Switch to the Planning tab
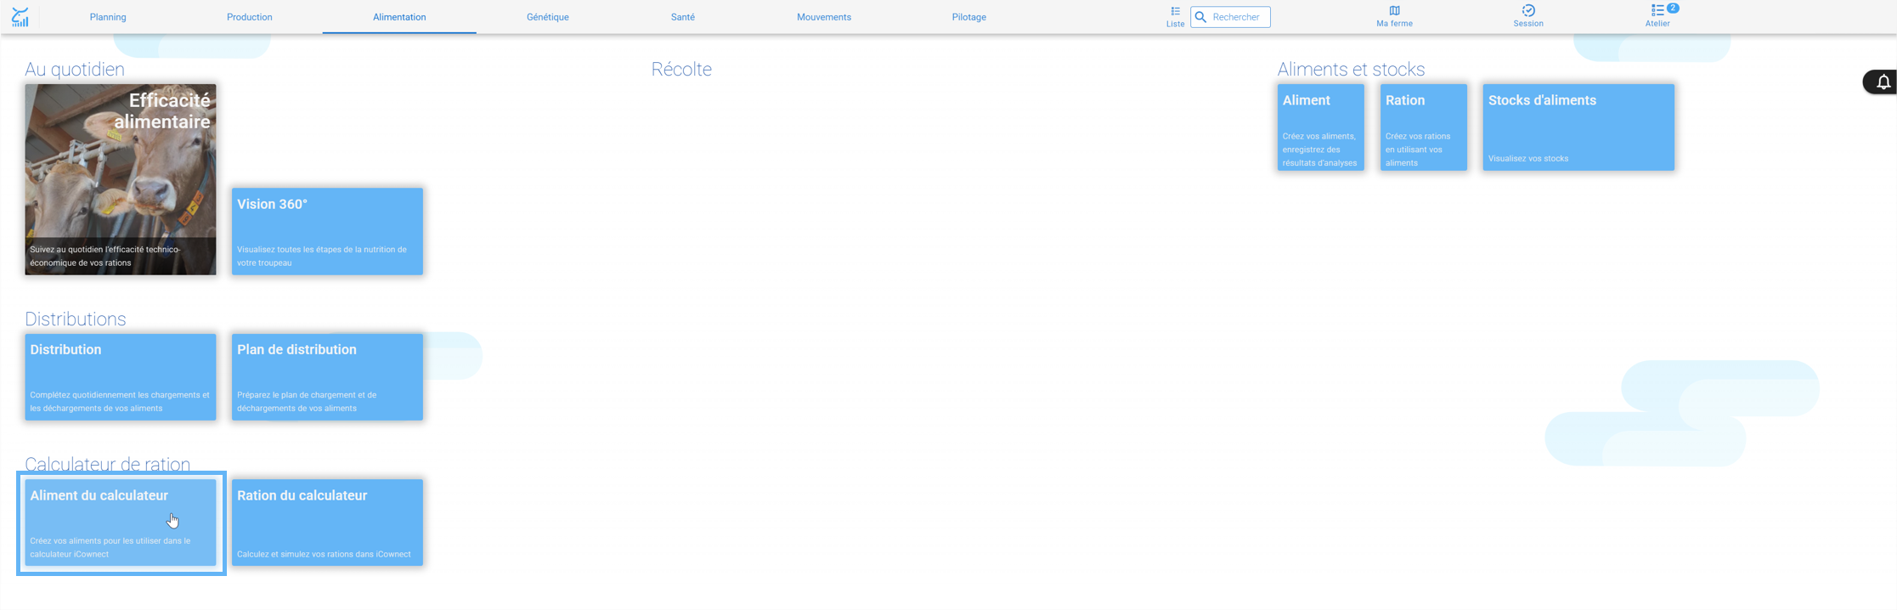 point(108,17)
